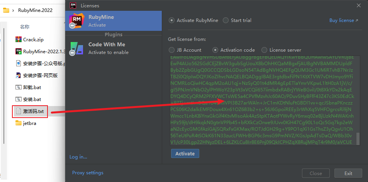Click the 名称 column header in Explorer

[25, 27]
